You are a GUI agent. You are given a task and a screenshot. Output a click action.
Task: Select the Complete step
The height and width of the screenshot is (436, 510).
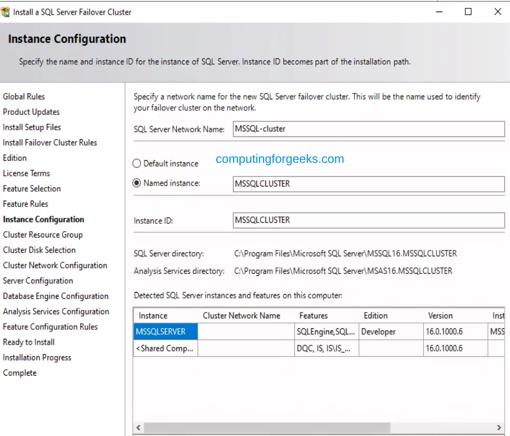click(20, 373)
